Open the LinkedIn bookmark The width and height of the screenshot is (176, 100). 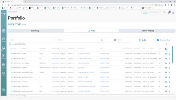[x=92, y=8]
